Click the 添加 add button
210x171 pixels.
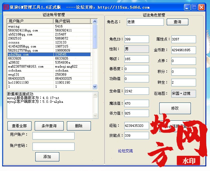point(47,157)
